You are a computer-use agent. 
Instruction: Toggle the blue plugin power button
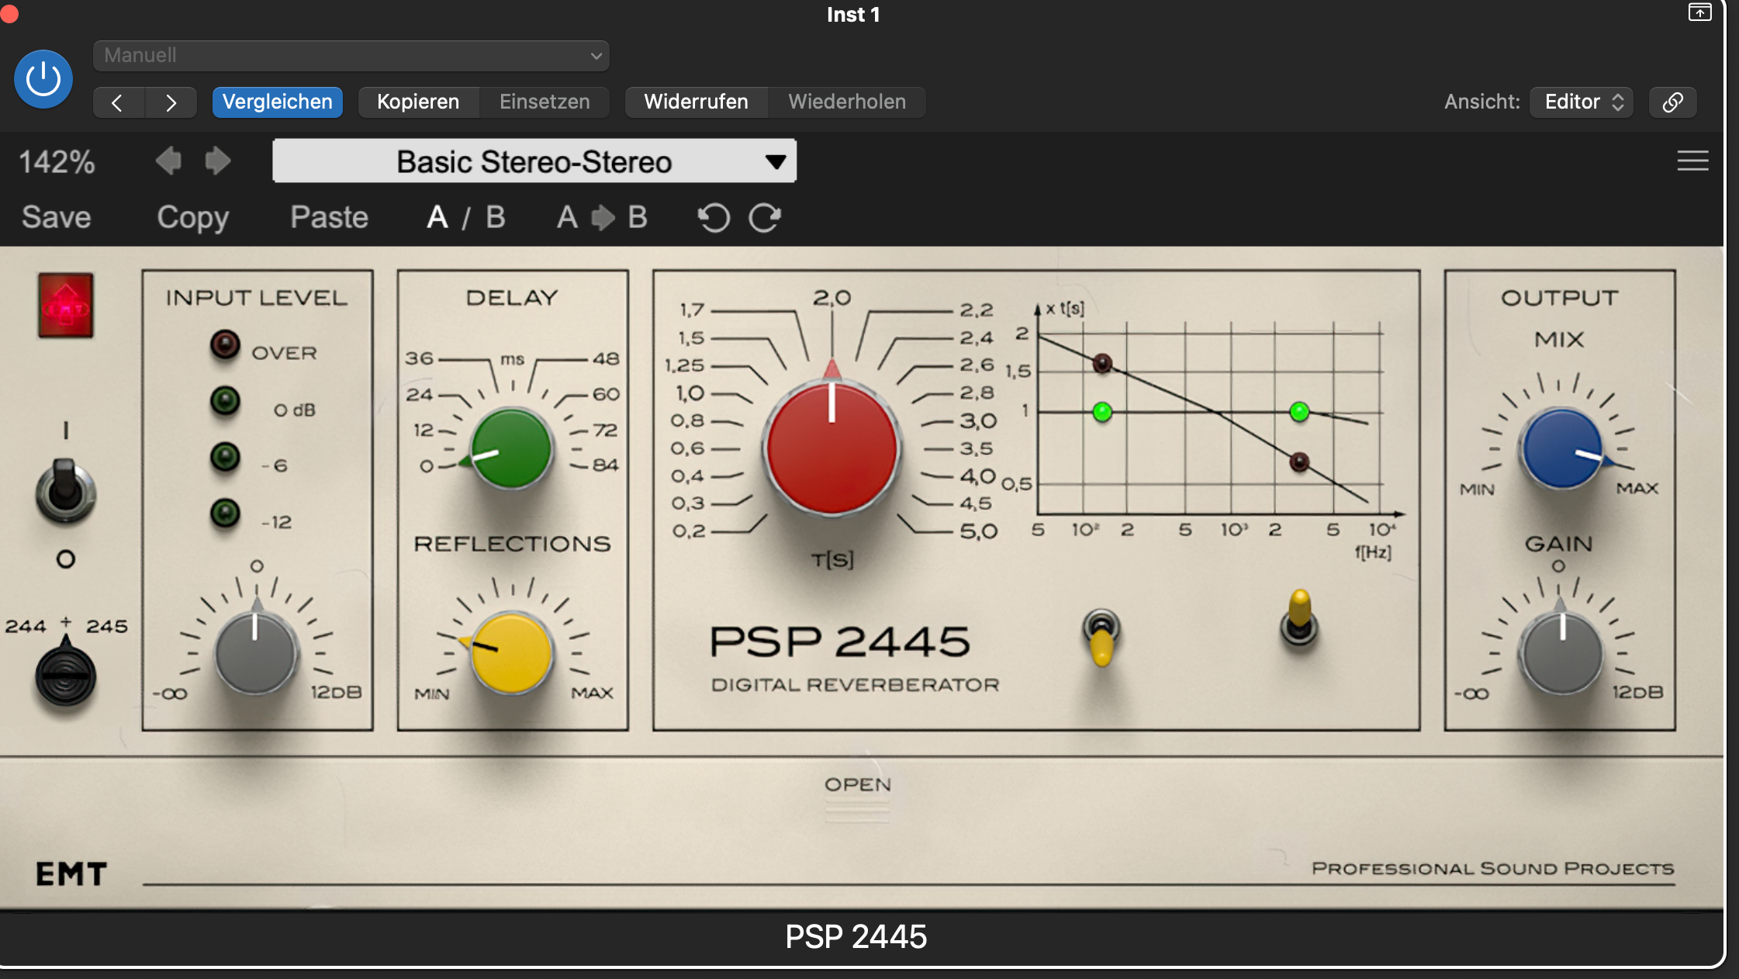click(x=43, y=79)
